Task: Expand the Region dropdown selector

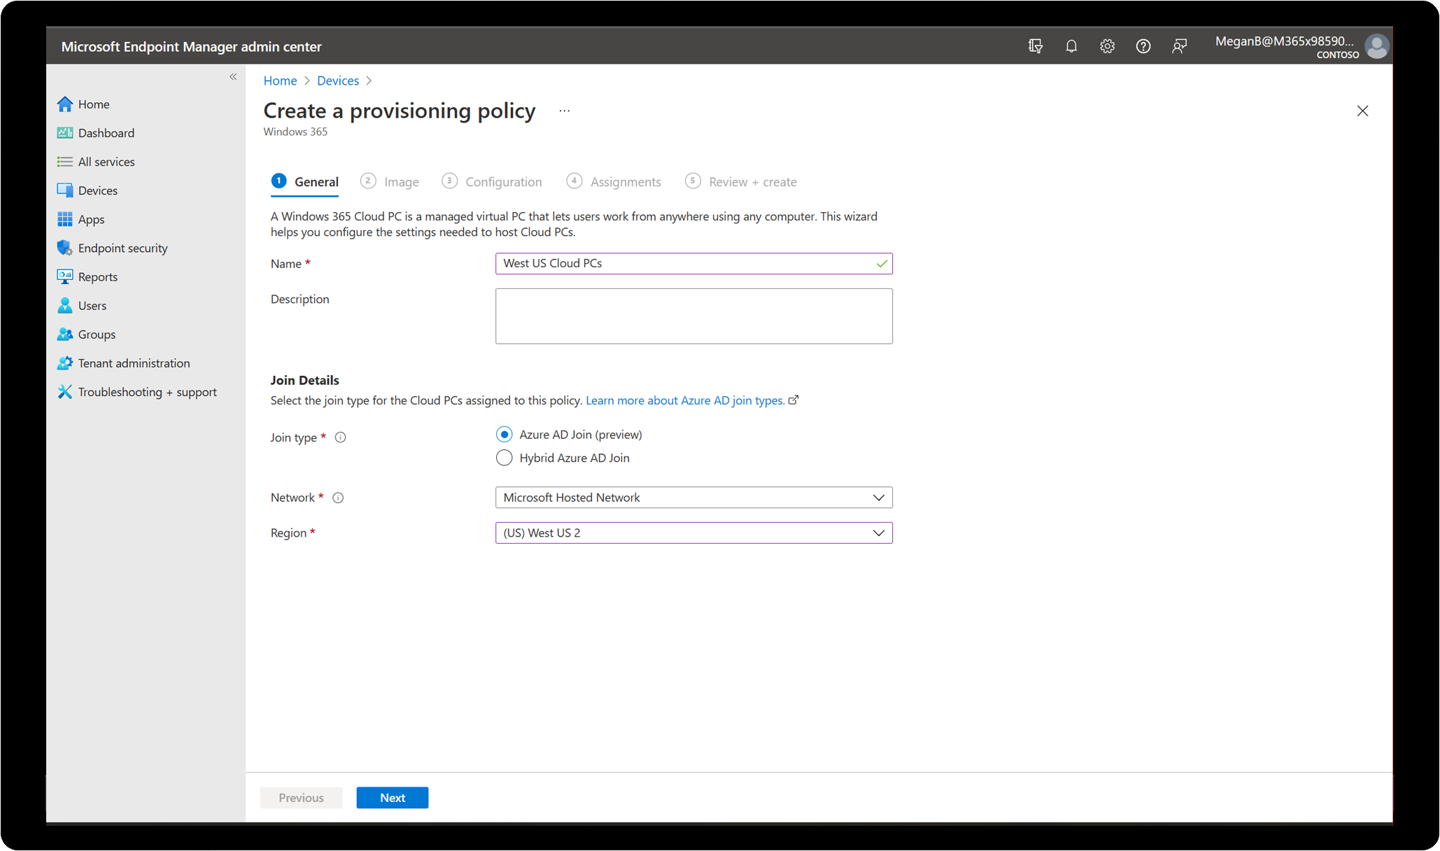Action: (x=877, y=531)
